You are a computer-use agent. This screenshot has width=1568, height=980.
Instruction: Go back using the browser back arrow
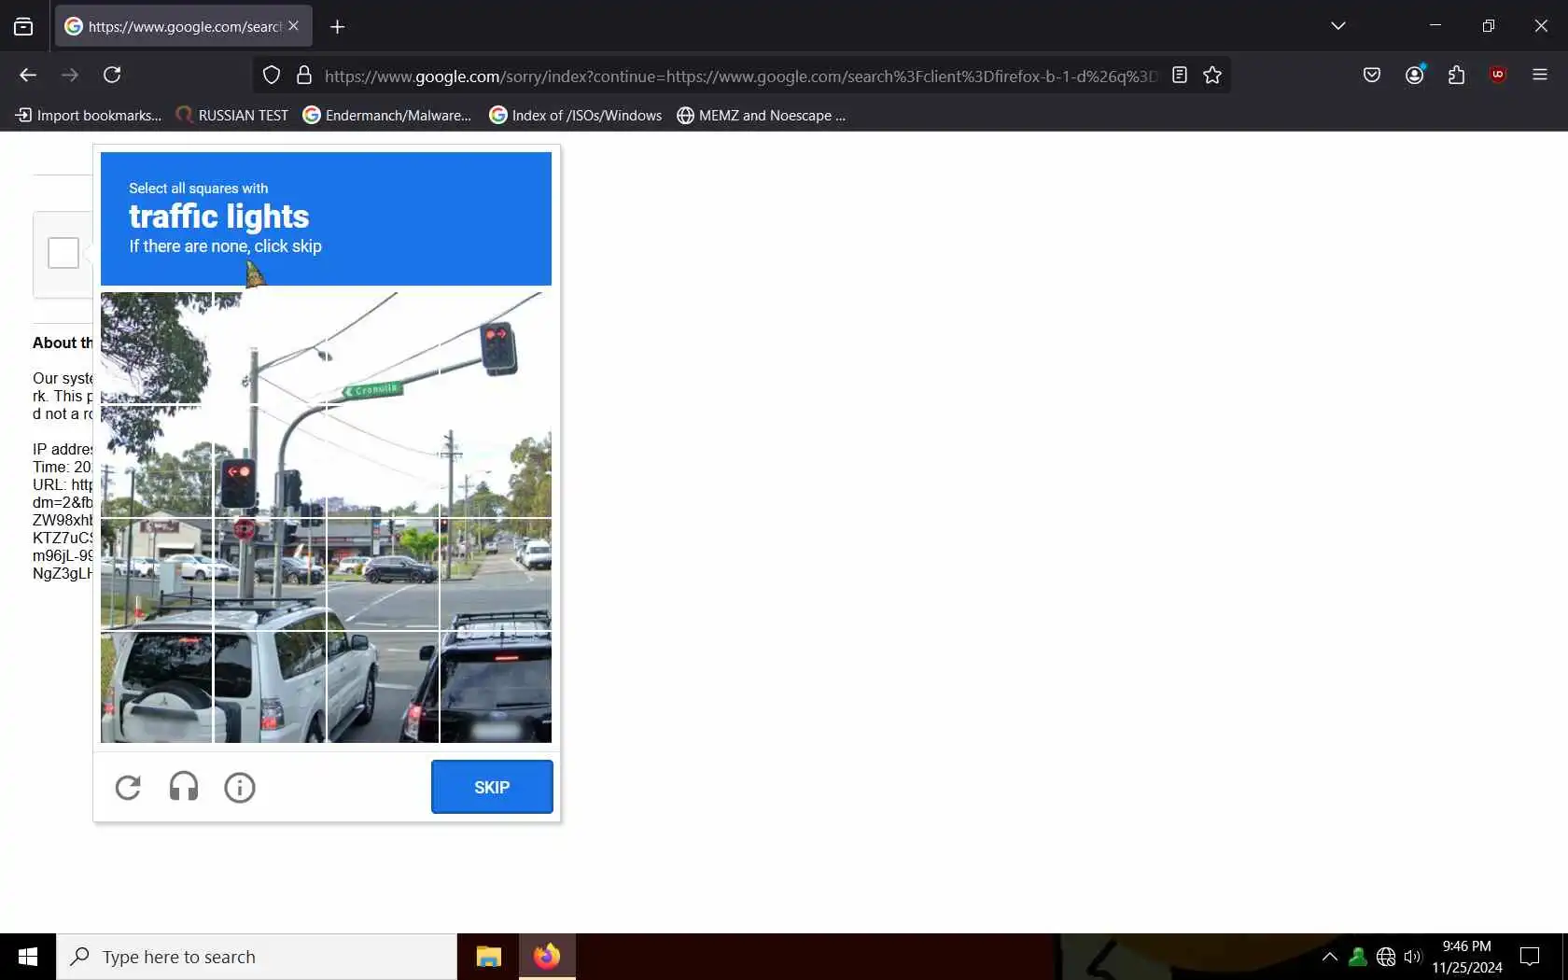tap(28, 75)
